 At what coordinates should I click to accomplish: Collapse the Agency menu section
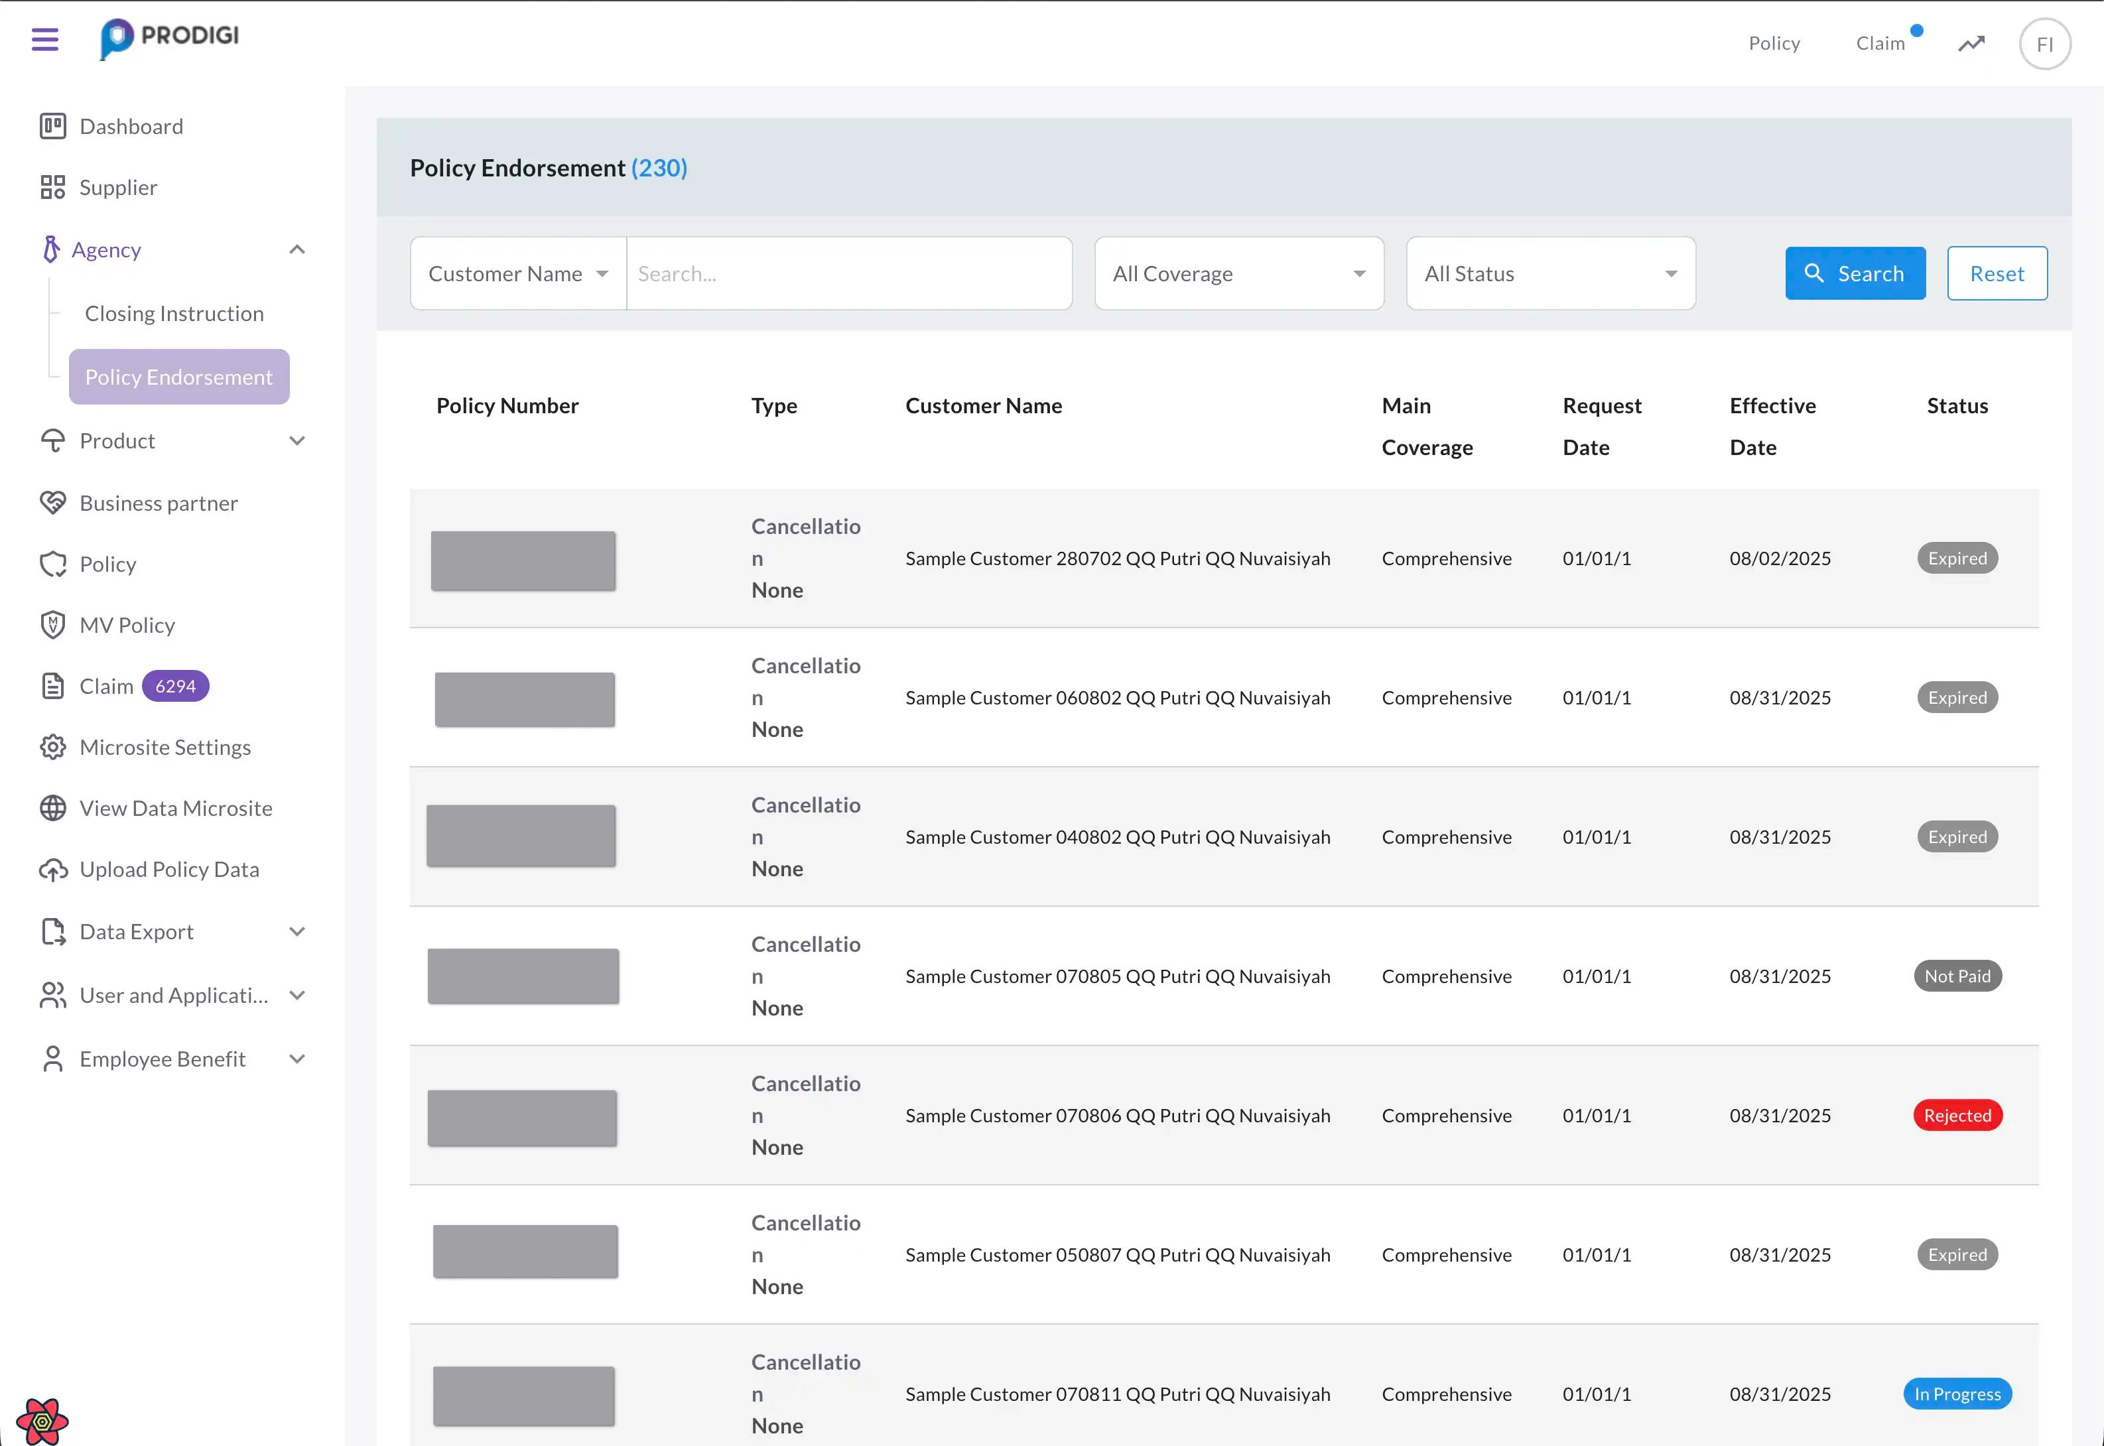tap(296, 249)
